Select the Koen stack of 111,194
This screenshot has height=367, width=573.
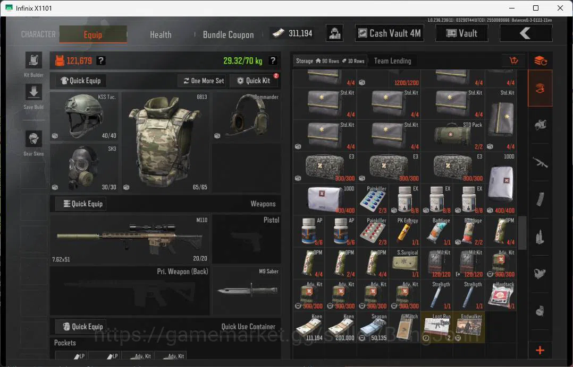tap(309, 327)
